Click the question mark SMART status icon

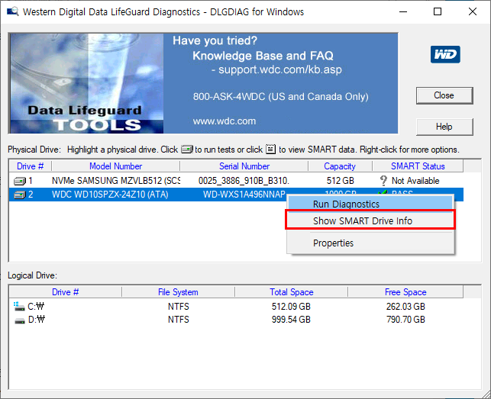383,181
